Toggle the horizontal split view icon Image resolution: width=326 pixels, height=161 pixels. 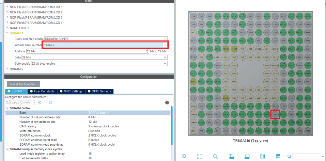click(x=278, y=156)
